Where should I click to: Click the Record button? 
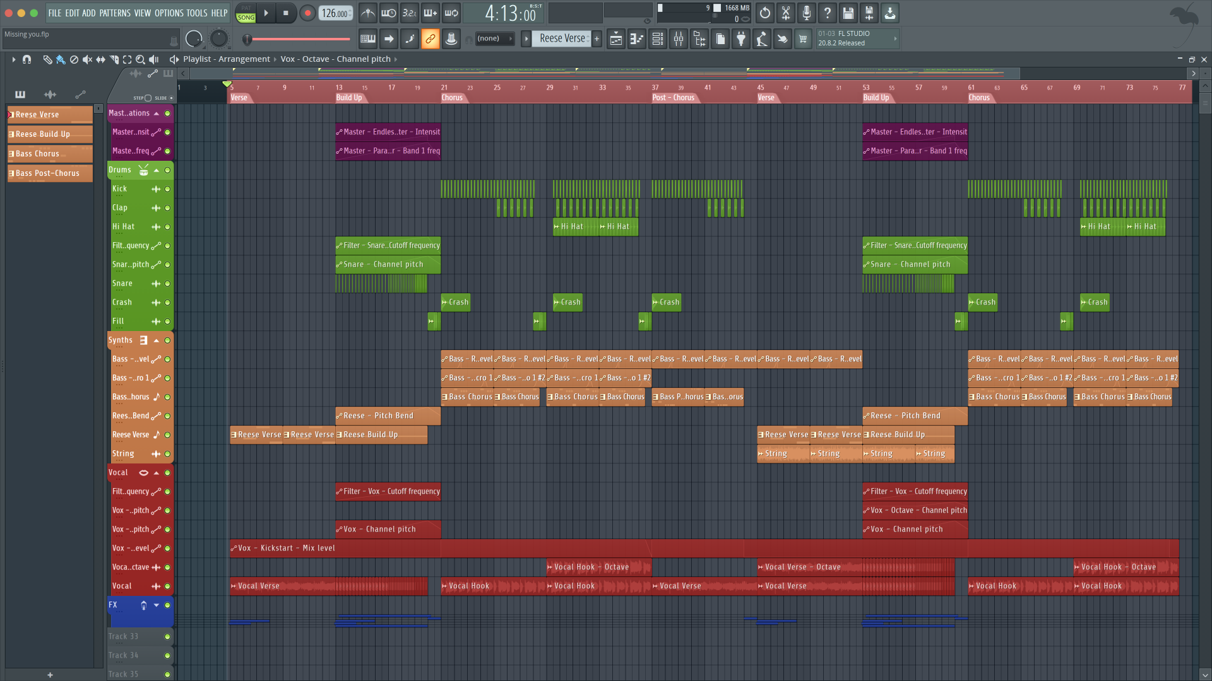(307, 13)
